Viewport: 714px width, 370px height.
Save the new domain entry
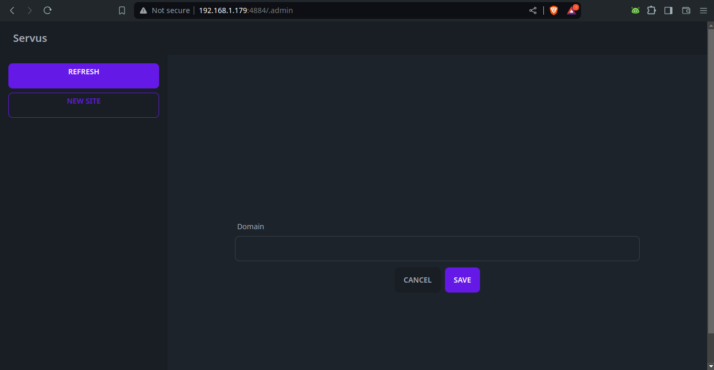click(462, 280)
